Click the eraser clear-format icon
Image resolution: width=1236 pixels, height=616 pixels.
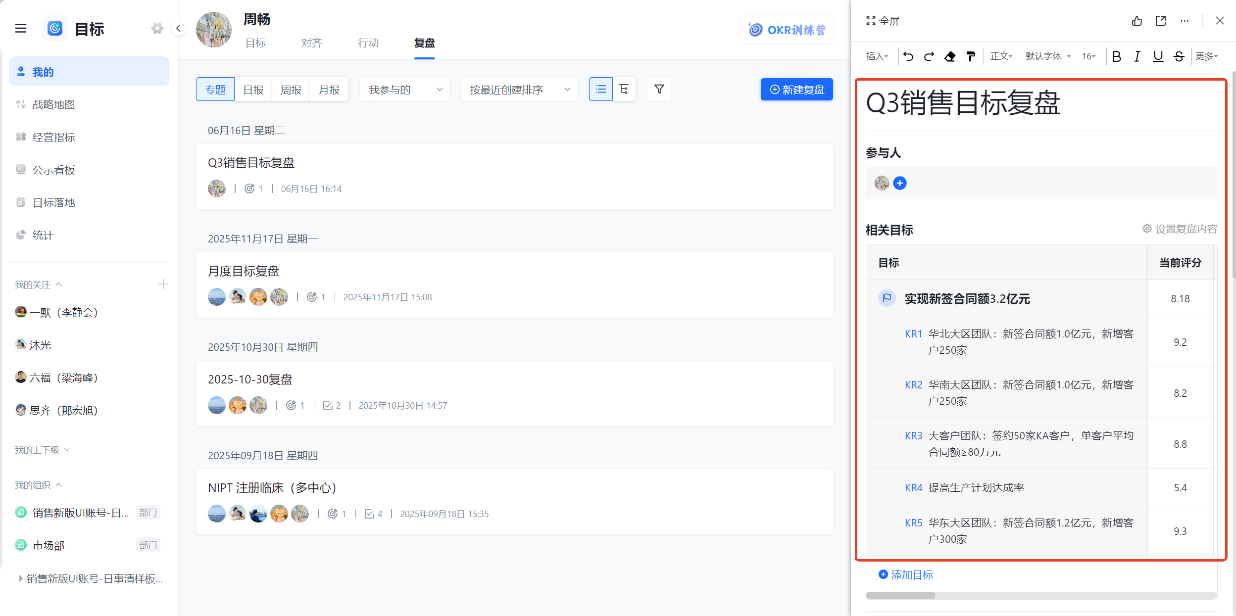[x=950, y=56]
